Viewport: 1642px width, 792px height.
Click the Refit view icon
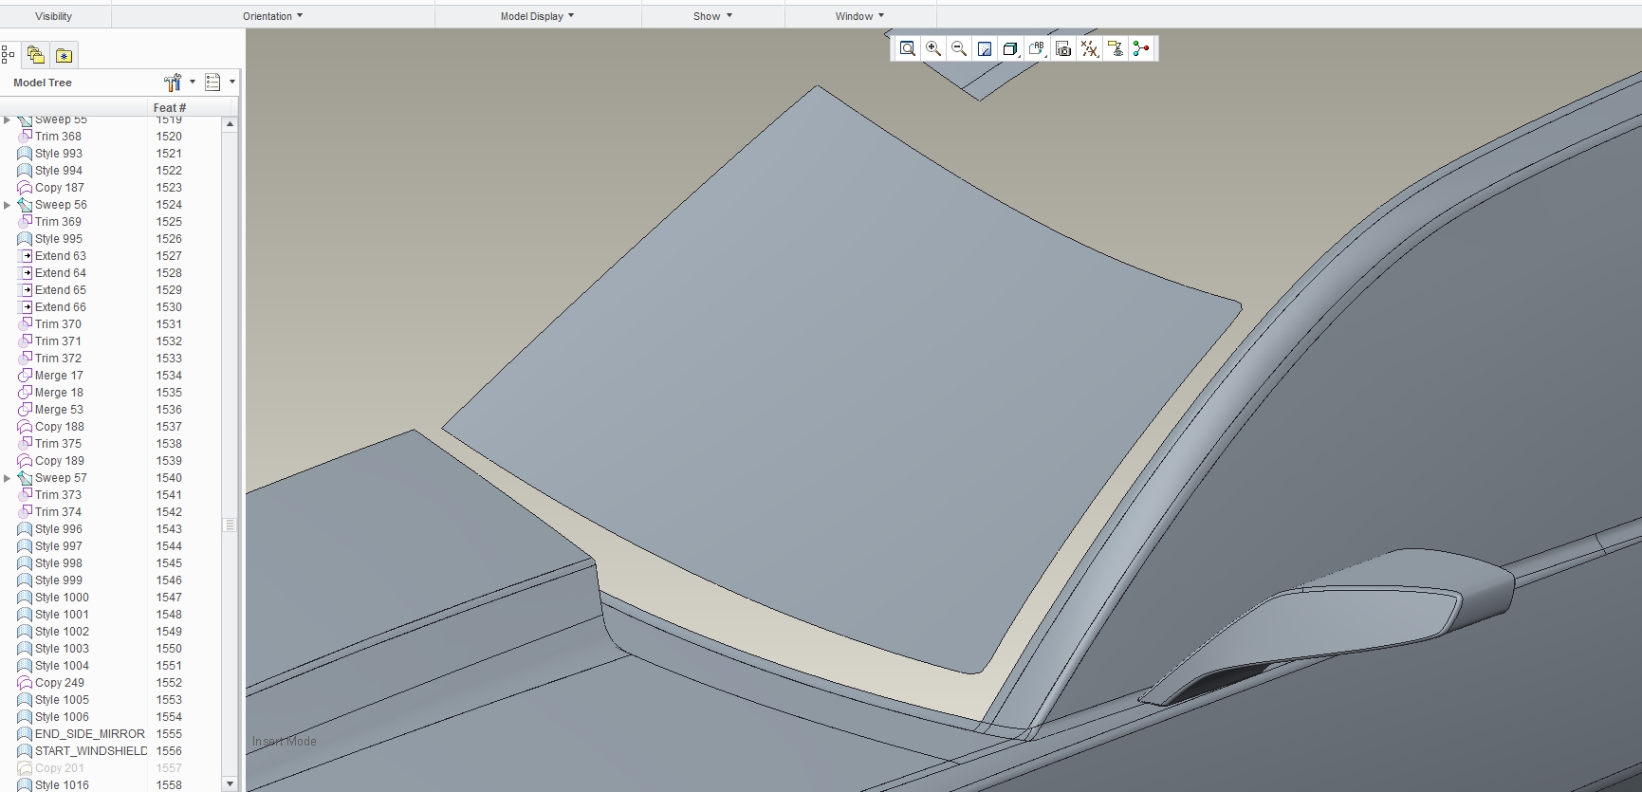pyautogui.click(x=907, y=48)
